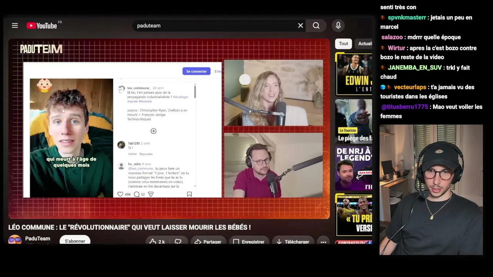Click the "source : Christopher Ryan" caption text
Screen dimensions: 493x277
(157, 115)
